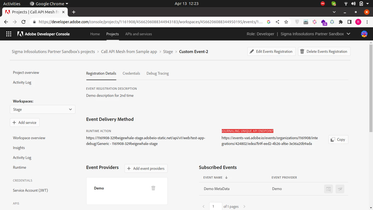
Task: Go to previous page of subscribed events
Action: [x=203, y=206]
